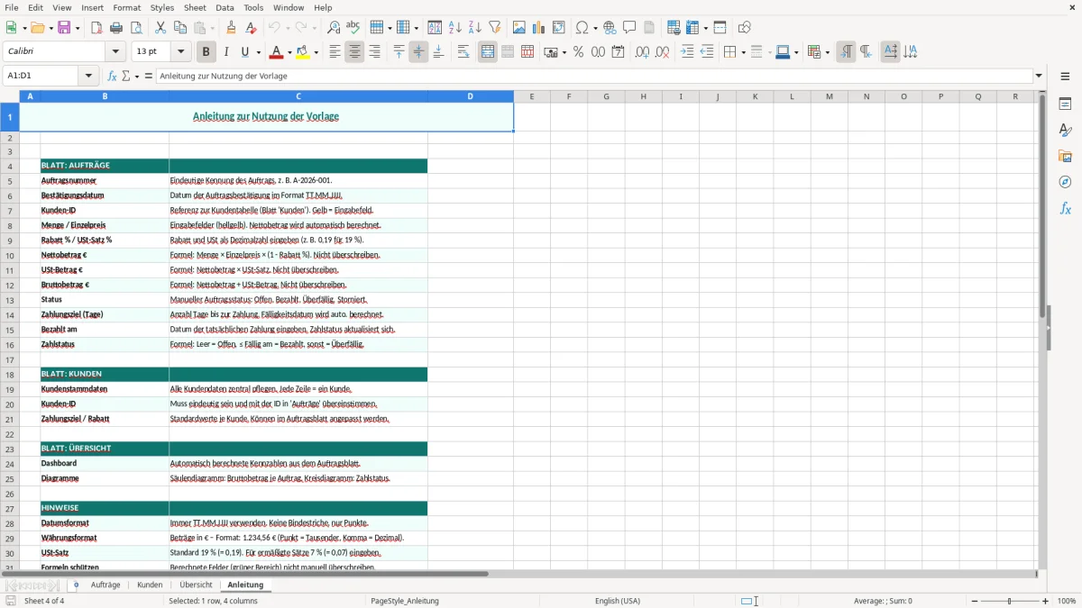Toggle Underline formatting
Screen dimensions: 1082x608
[245, 52]
